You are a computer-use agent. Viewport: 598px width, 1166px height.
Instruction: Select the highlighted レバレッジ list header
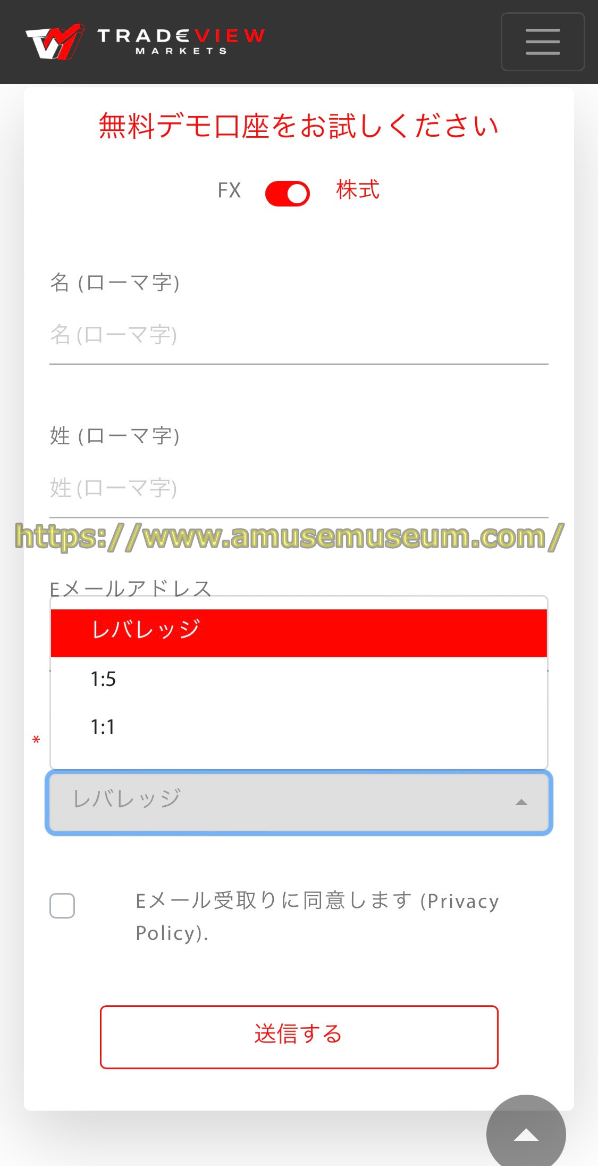click(x=299, y=633)
